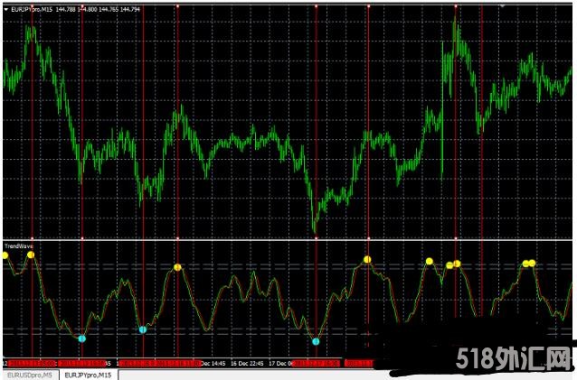Screen dimensions: 577x380
Task: Select the TrendWave indicator label
Action: click(x=16, y=245)
